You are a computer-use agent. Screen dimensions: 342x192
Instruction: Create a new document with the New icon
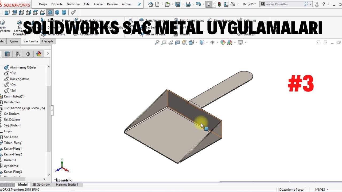coord(157,4)
